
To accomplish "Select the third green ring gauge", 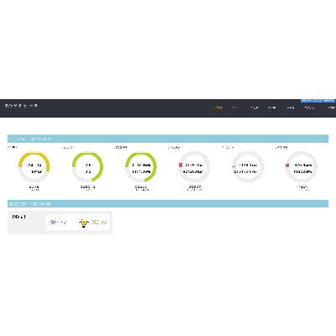I will point(141,167).
